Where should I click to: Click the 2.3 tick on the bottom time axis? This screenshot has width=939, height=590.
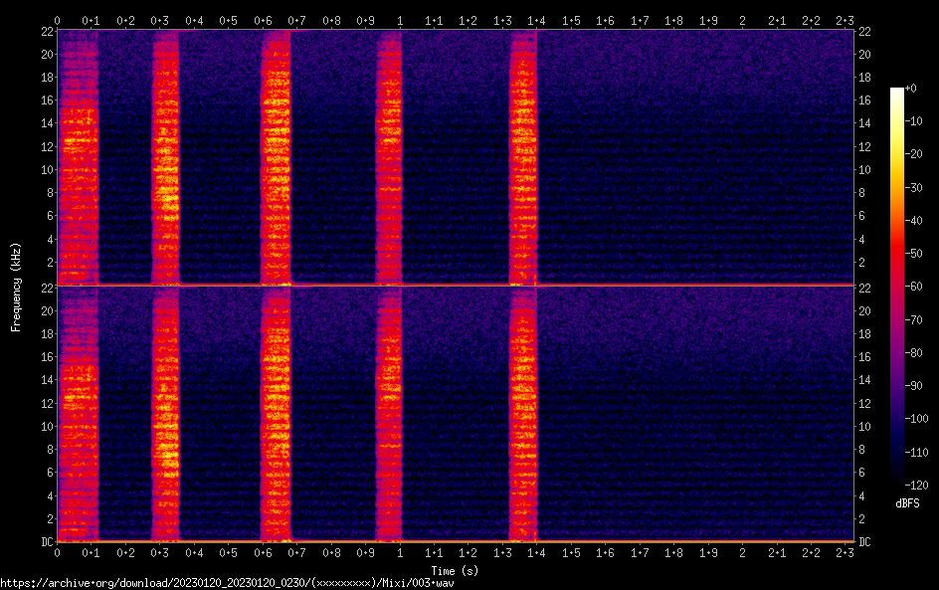click(x=845, y=552)
